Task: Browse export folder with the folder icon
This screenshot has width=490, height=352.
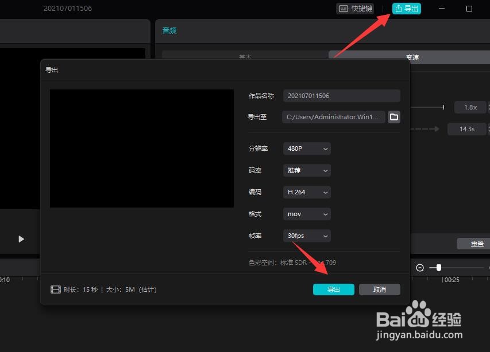Action: tap(393, 117)
